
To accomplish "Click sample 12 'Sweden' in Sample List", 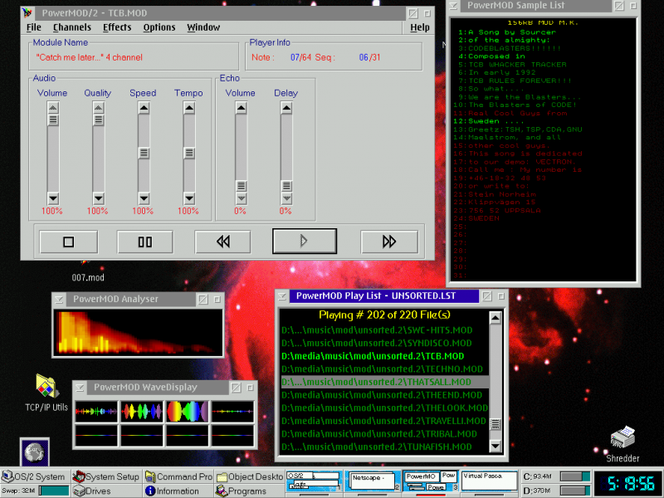I will pos(489,121).
